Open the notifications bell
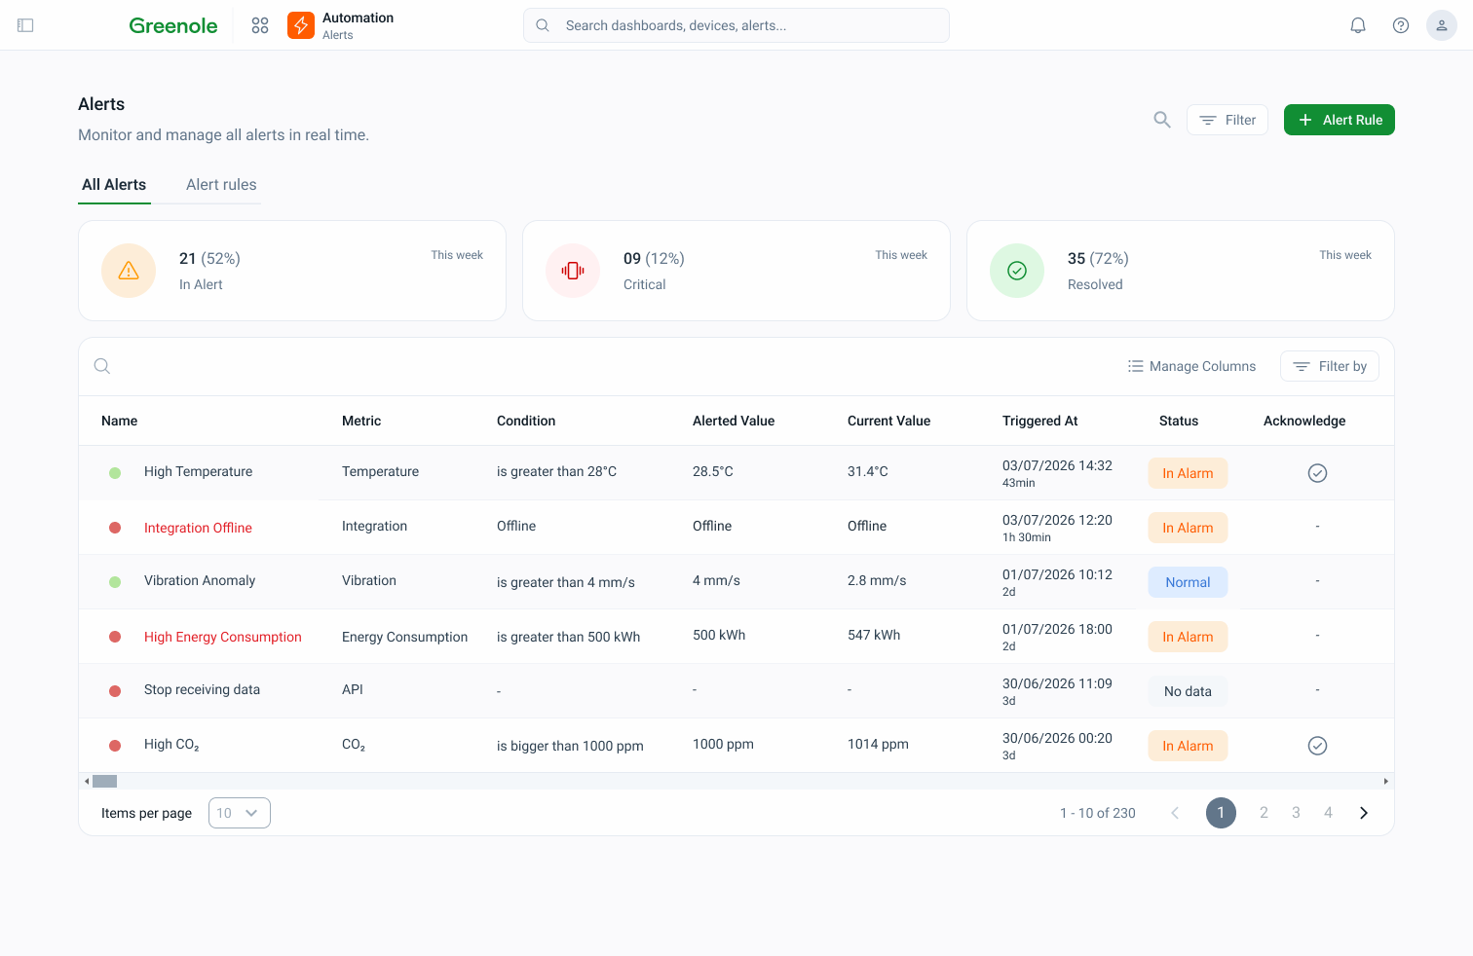Viewport: 1473px width, 956px height. click(x=1358, y=25)
